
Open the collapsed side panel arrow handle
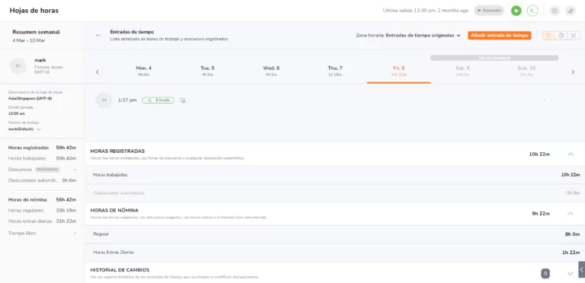tap(582, 269)
